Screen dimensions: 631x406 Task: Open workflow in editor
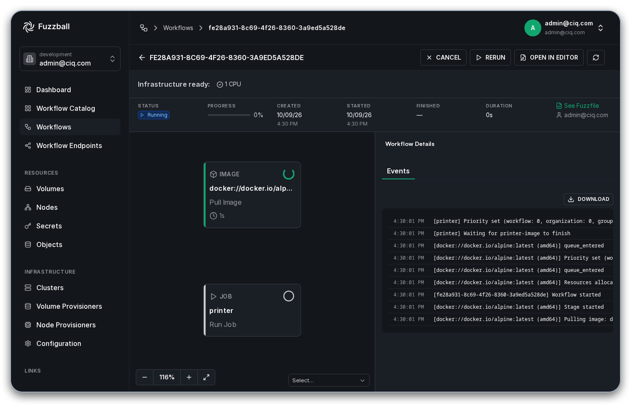pos(549,58)
